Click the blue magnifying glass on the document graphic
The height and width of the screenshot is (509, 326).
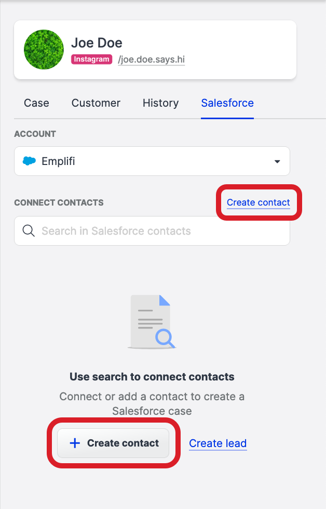pyautogui.click(x=165, y=338)
